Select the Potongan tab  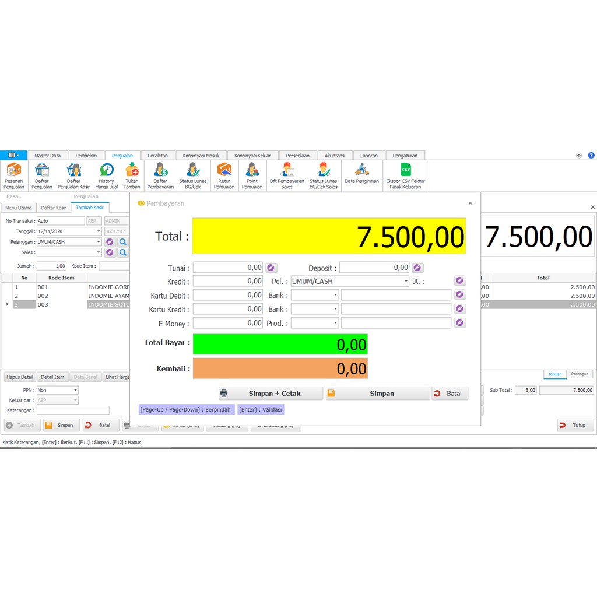pyautogui.click(x=580, y=374)
